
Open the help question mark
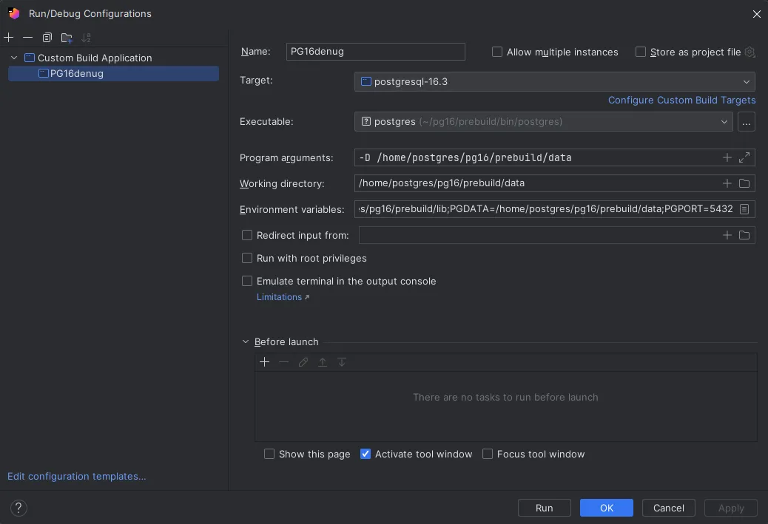coord(19,508)
